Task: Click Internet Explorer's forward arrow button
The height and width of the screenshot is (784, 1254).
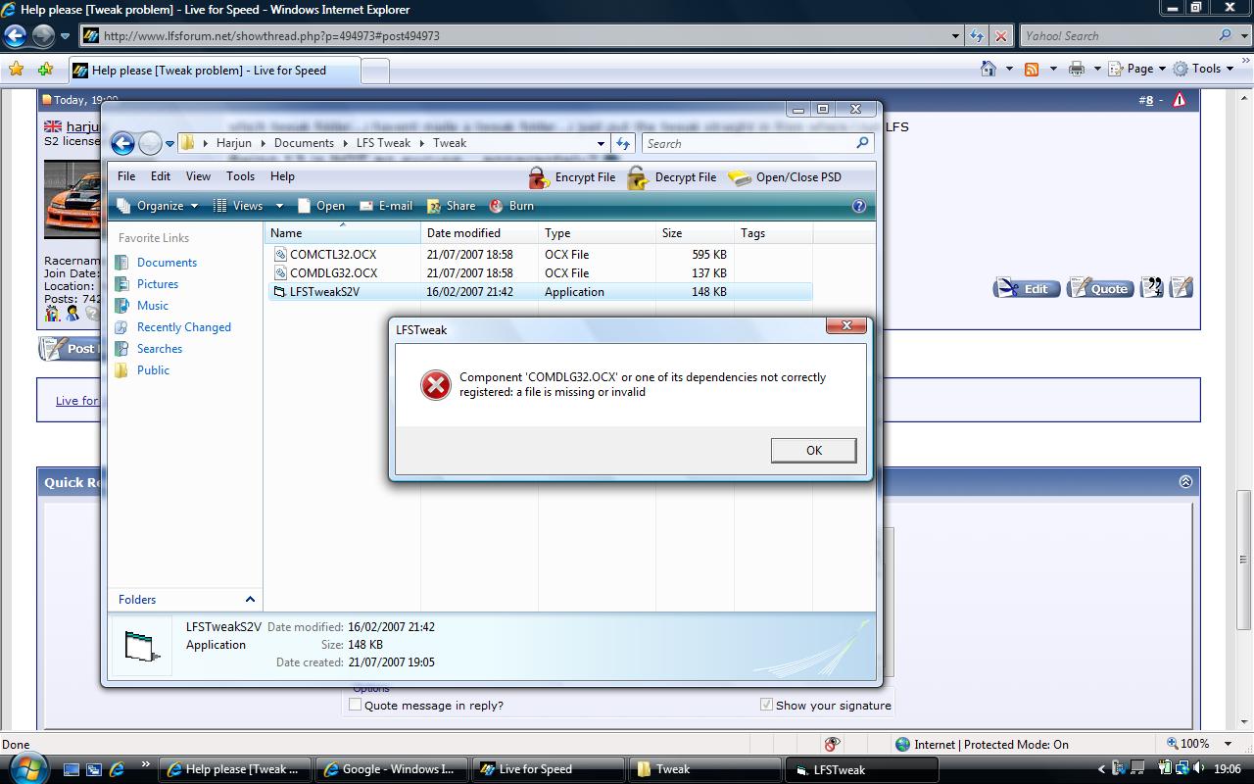Action: point(43,36)
